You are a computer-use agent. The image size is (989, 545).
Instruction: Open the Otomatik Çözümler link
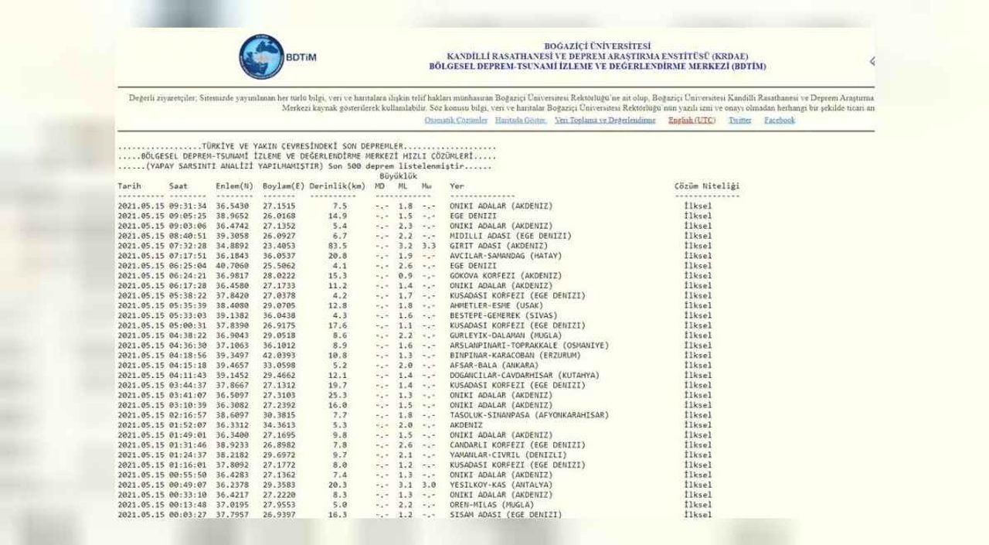456,120
